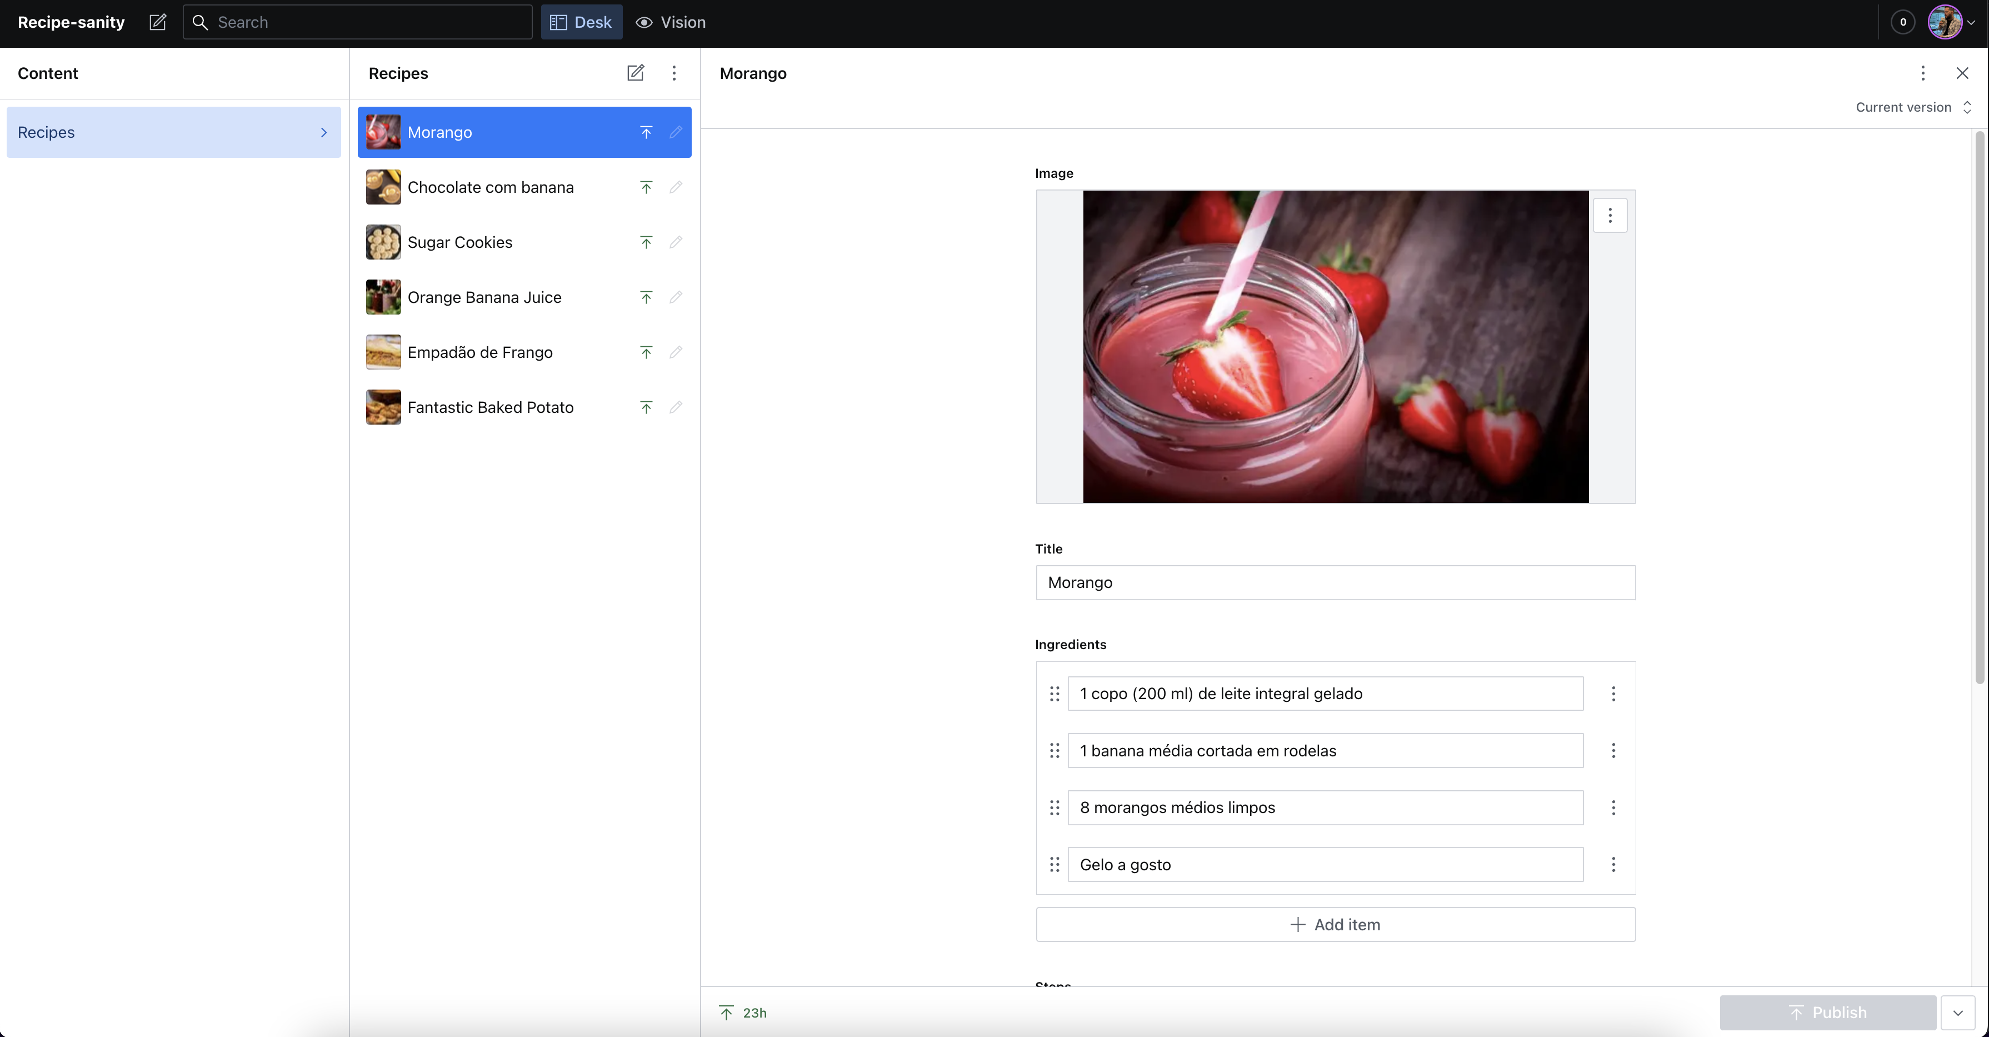Click the Title input with Morango
The width and height of the screenshot is (1989, 1037).
click(1335, 583)
